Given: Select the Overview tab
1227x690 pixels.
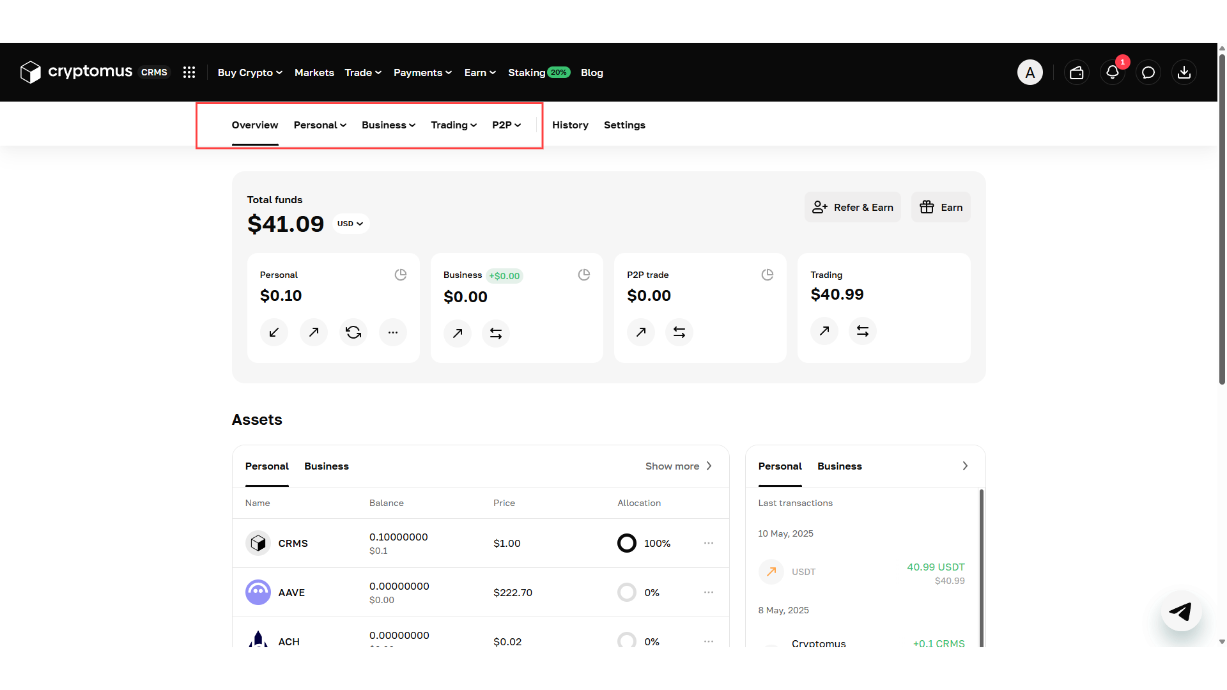Looking at the screenshot, I should (x=255, y=125).
